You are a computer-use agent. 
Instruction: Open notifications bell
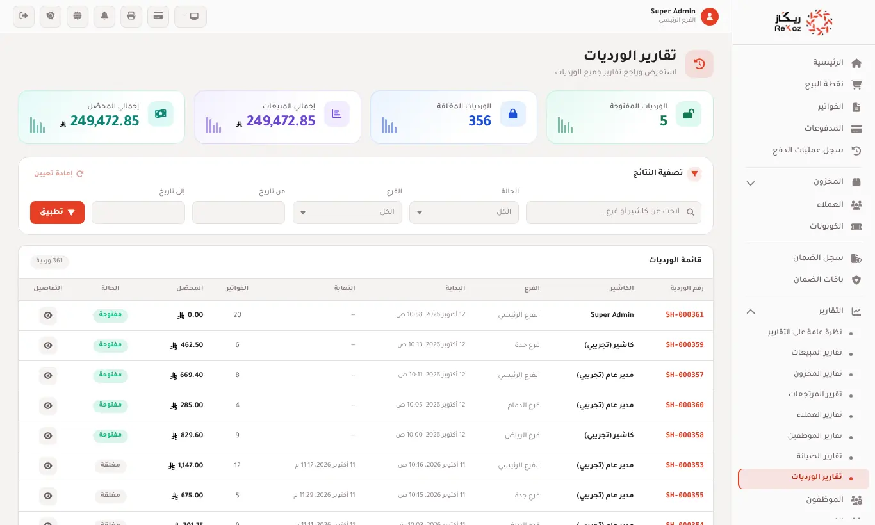pyautogui.click(x=104, y=16)
